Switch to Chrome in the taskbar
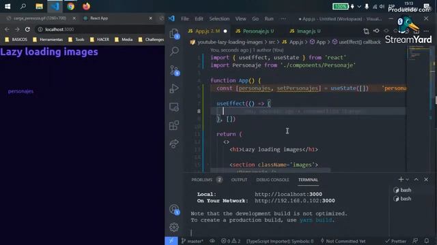 pyautogui.click(x=70, y=6)
